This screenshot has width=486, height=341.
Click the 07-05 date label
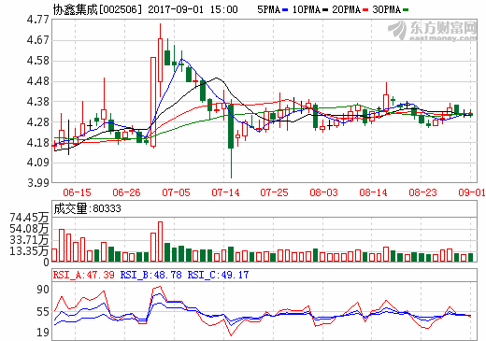pyautogui.click(x=176, y=192)
